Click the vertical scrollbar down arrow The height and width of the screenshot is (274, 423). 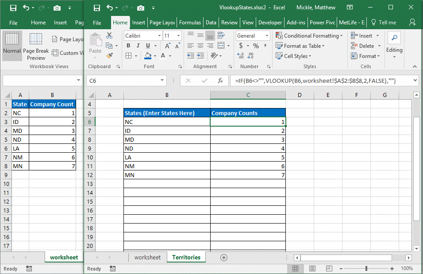(x=416, y=249)
